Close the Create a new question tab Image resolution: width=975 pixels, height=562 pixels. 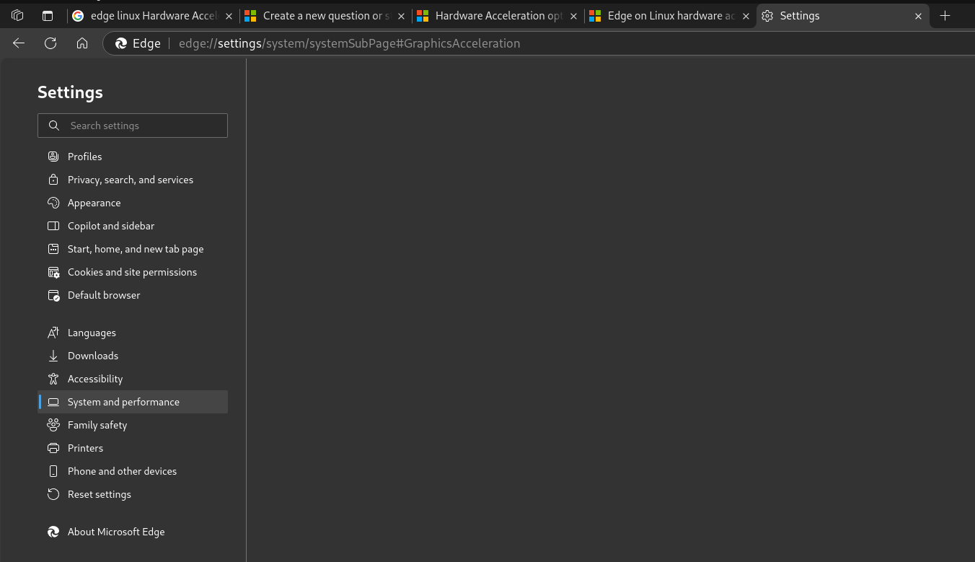pyautogui.click(x=402, y=16)
